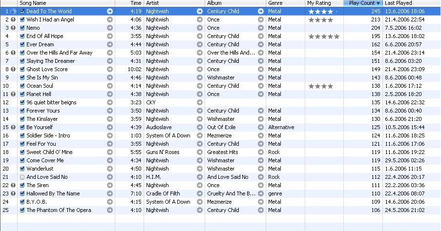Click last played date 22.2.2006 03:36
This screenshot has height=231, width=441.
(405, 185)
